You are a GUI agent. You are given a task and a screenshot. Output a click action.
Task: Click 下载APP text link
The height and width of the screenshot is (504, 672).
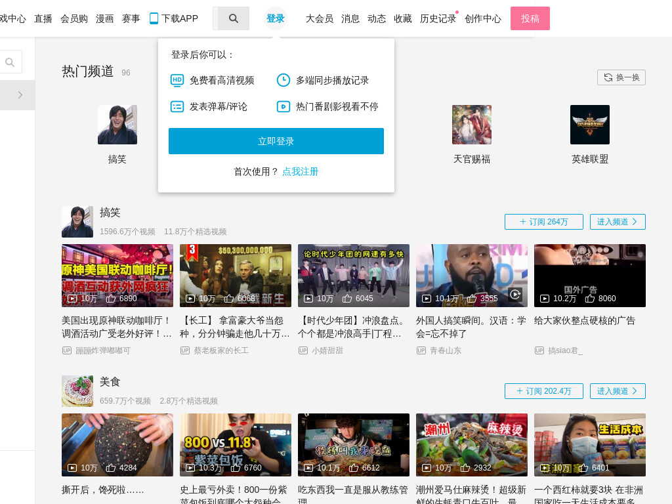click(180, 18)
